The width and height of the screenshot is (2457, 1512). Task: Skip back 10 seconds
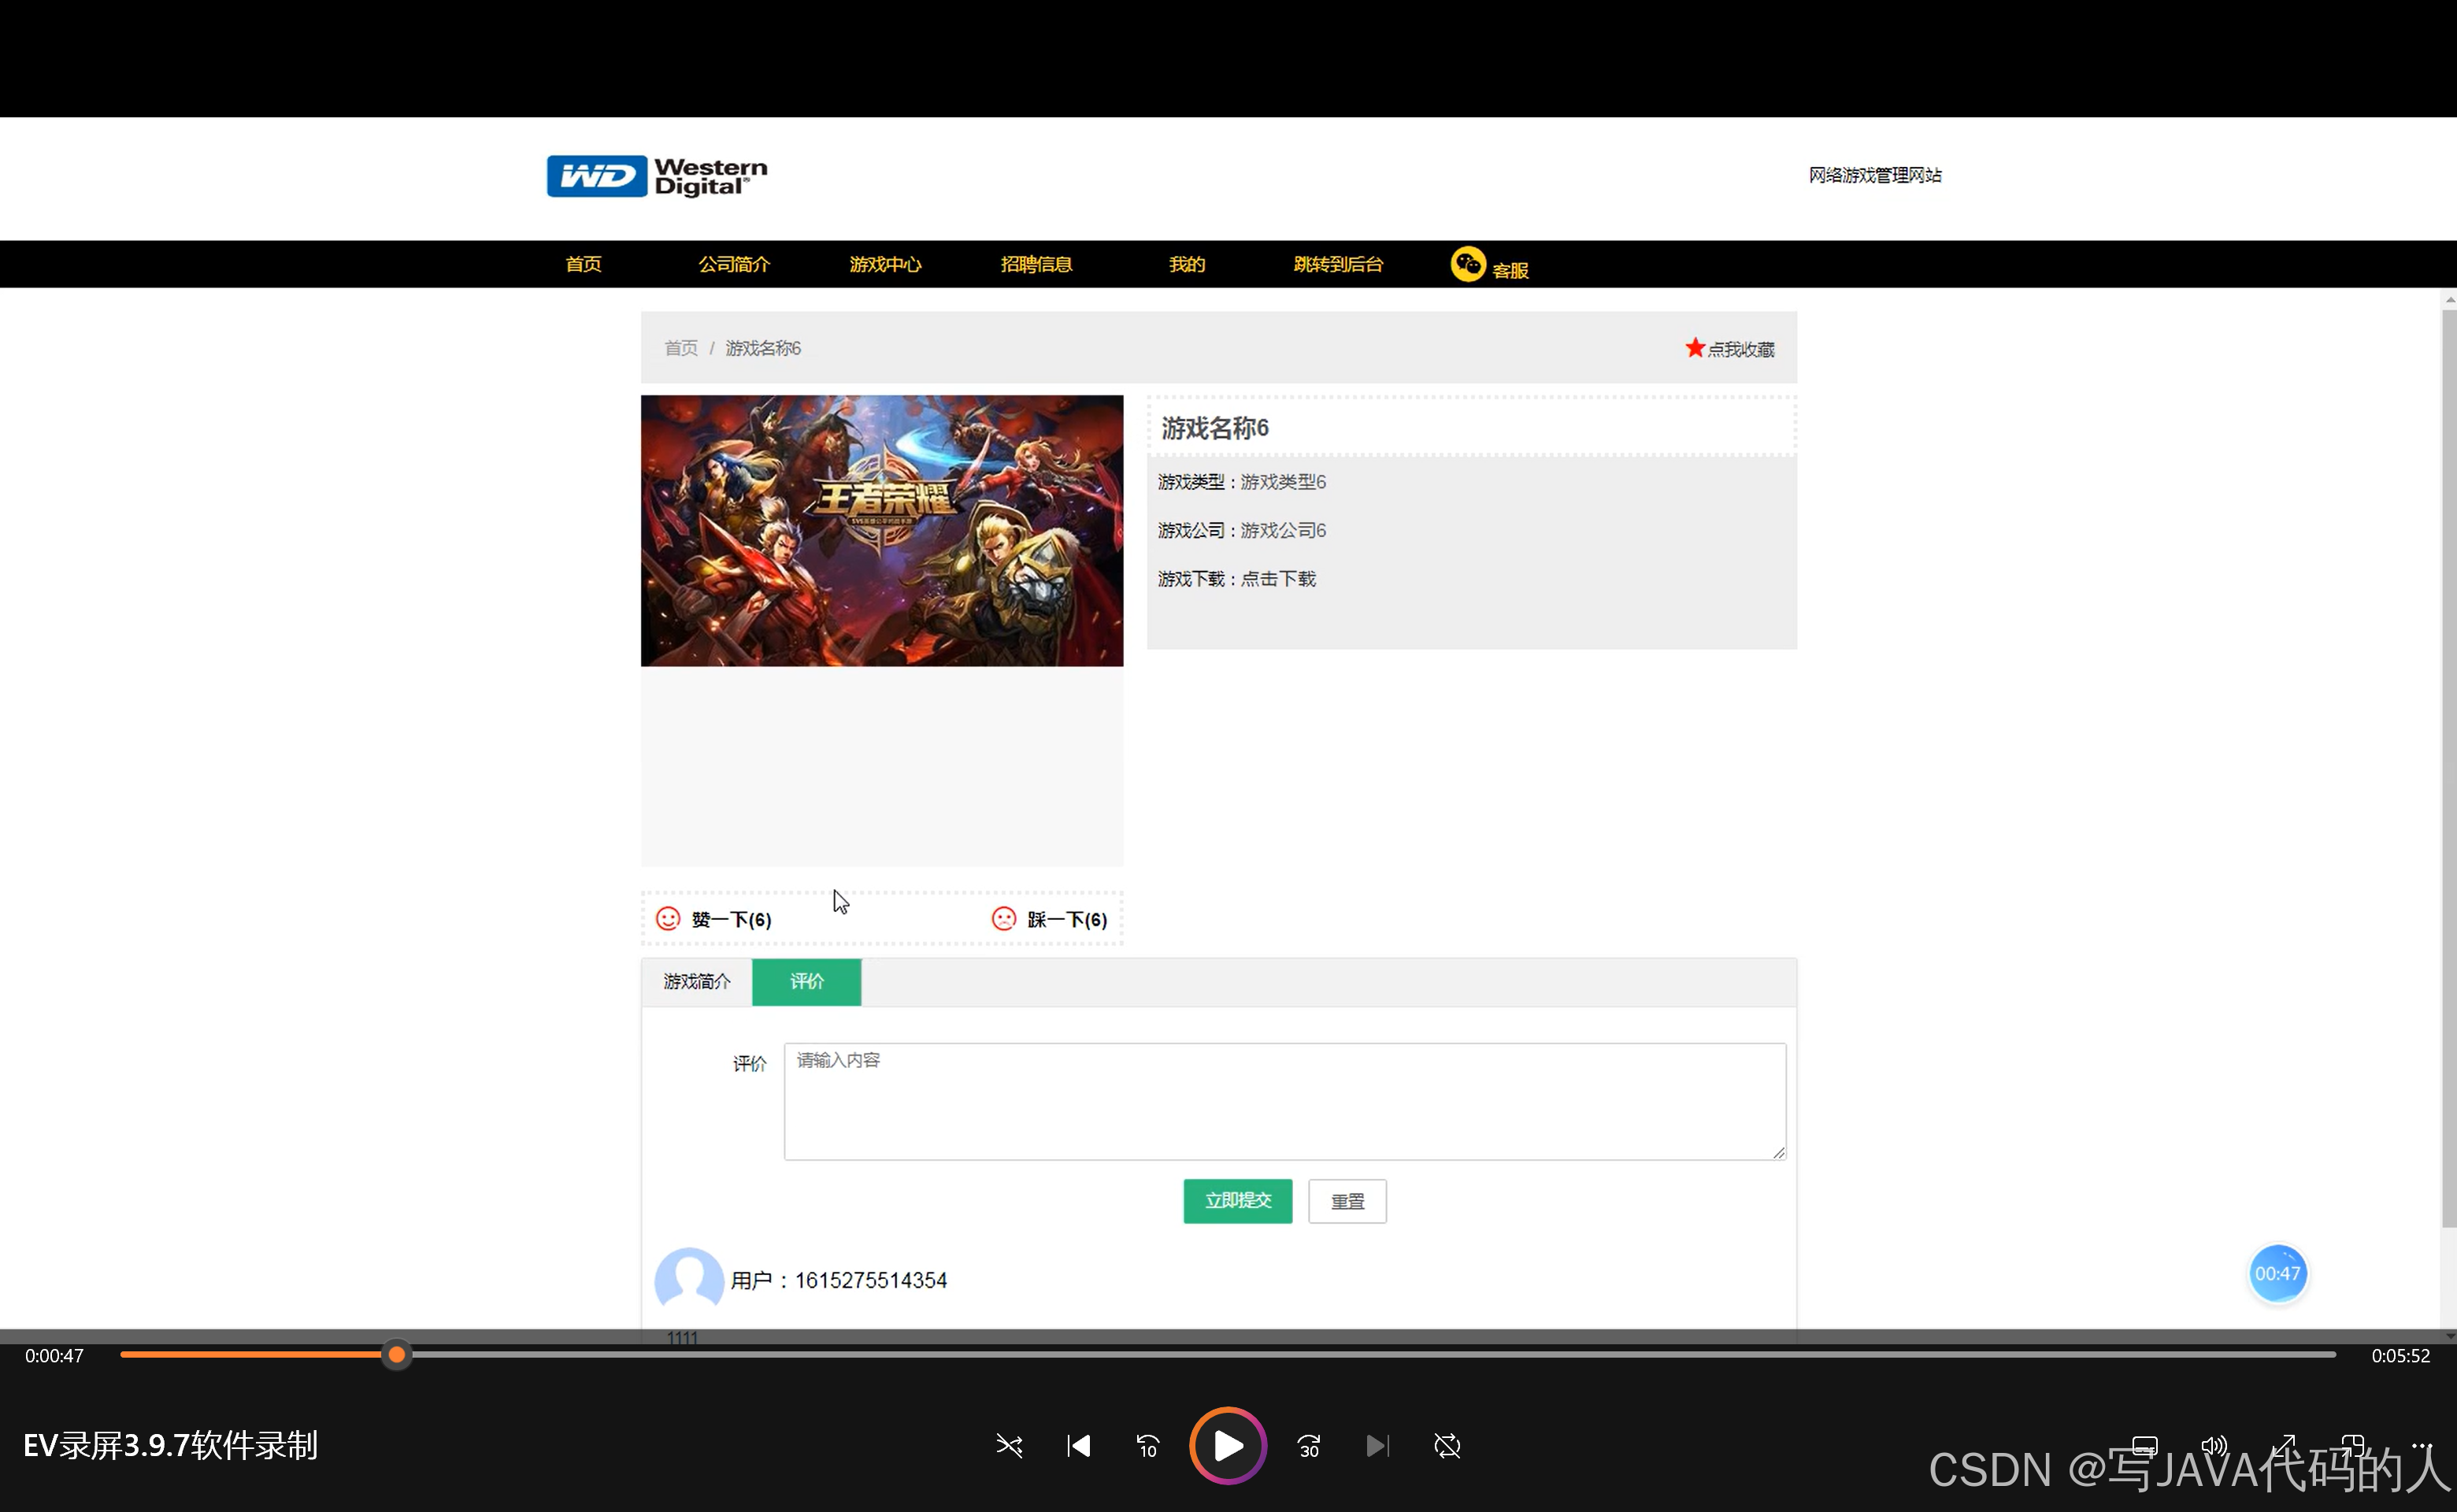(x=1147, y=1446)
